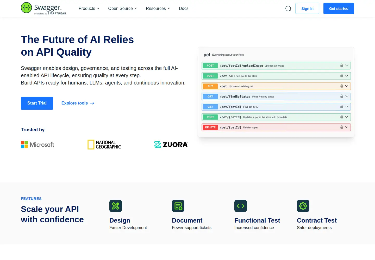
Task: Click lock icon on DELETE /pet/{petId} row
Action: [x=342, y=127]
